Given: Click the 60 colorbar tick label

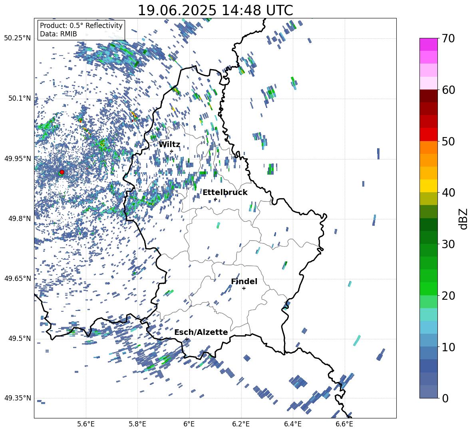Looking at the screenshot, I should [448, 90].
